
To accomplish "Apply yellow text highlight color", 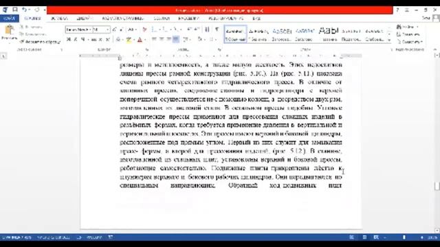I will [x=129, y=40].
